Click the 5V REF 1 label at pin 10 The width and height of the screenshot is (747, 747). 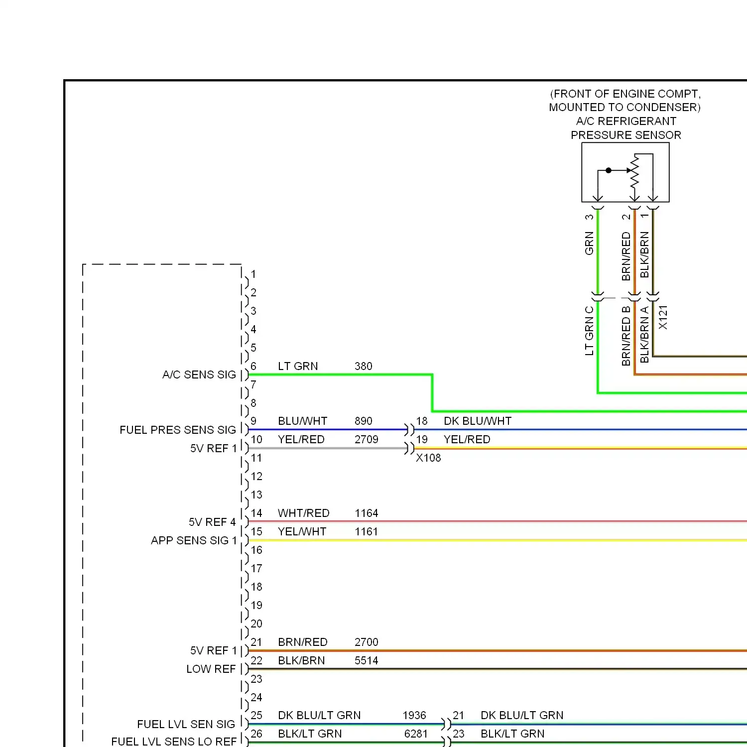214,448
